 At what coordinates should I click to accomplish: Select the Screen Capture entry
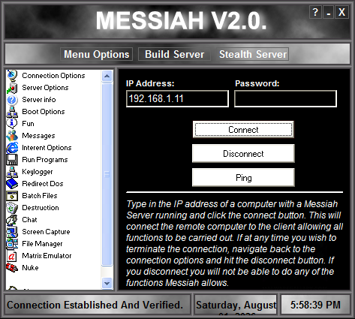[46, 232]
